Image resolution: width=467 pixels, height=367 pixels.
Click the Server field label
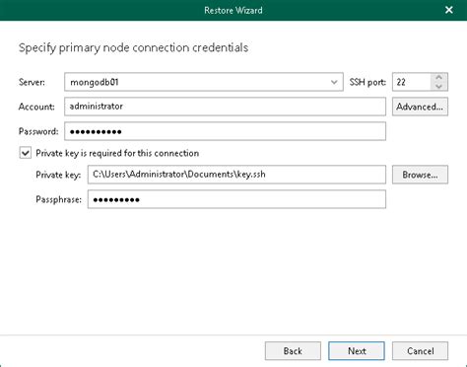[x=32, y=82]
